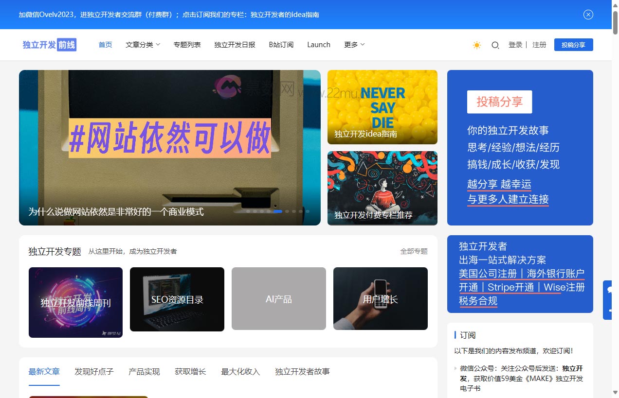Open the 登录 login link
This screenshot has width=619, height=398.
[515, 44]
